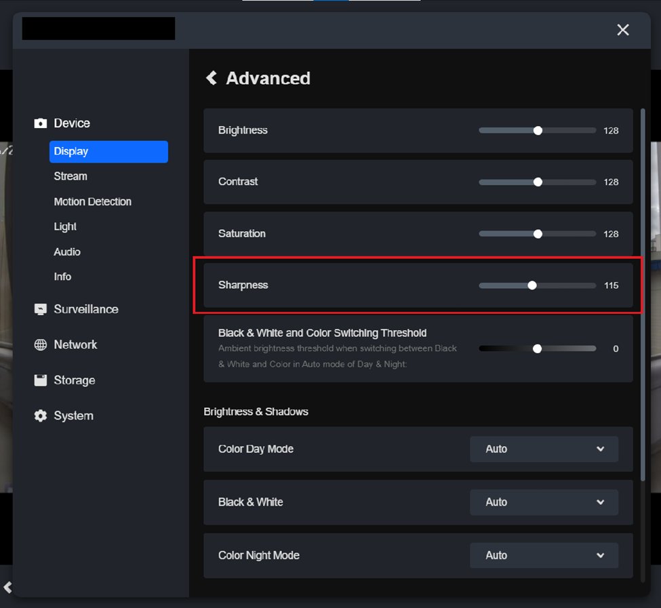661x608 pixels.
Task: Go to the Light settings
Action: click(x=65, y=226)
